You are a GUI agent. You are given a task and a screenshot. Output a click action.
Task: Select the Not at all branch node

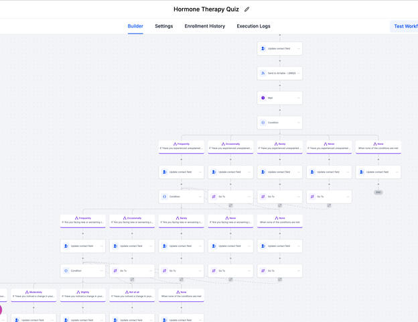133,294
